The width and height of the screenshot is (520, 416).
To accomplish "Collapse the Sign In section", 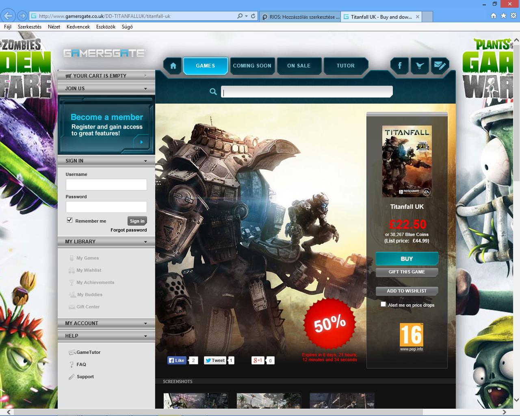I will tap(146, 161).
